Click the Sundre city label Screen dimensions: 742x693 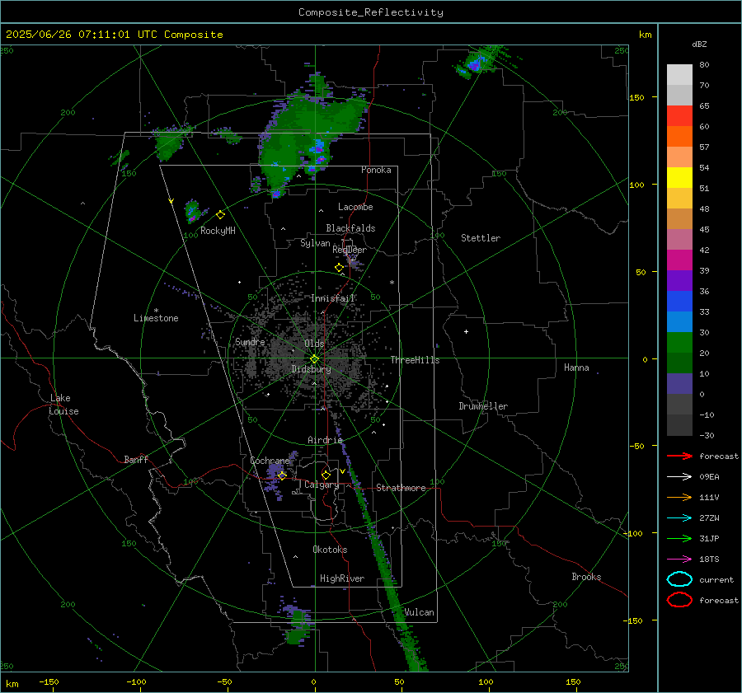coord(250,342)
